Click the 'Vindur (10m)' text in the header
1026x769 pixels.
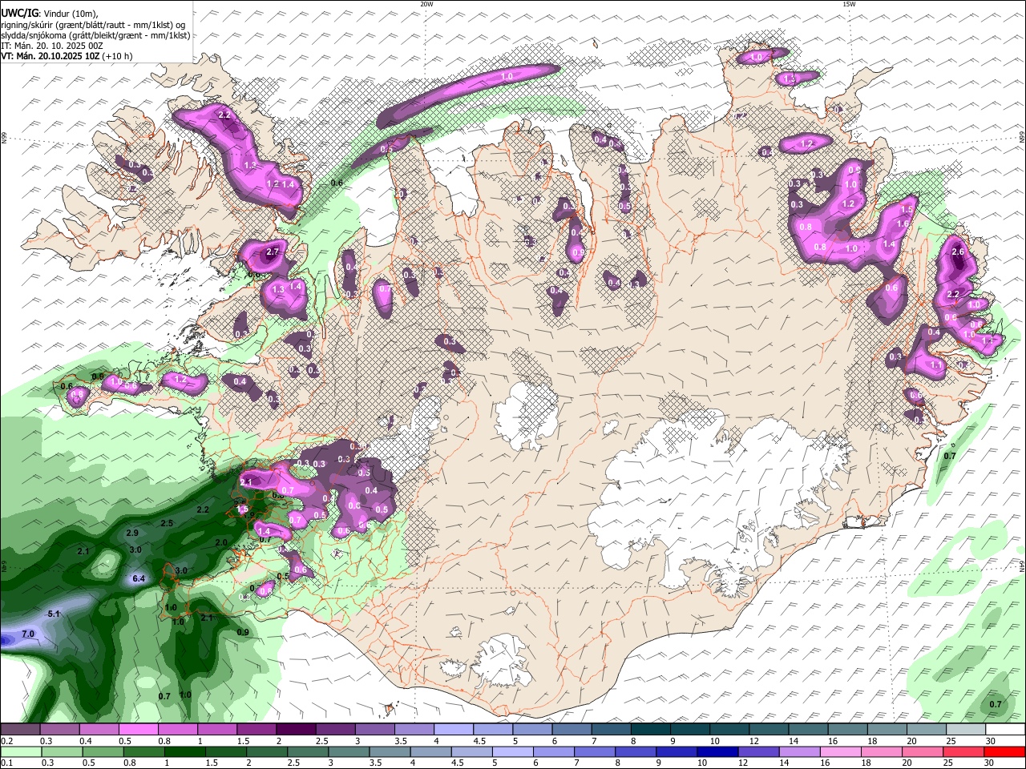[69, 13]
